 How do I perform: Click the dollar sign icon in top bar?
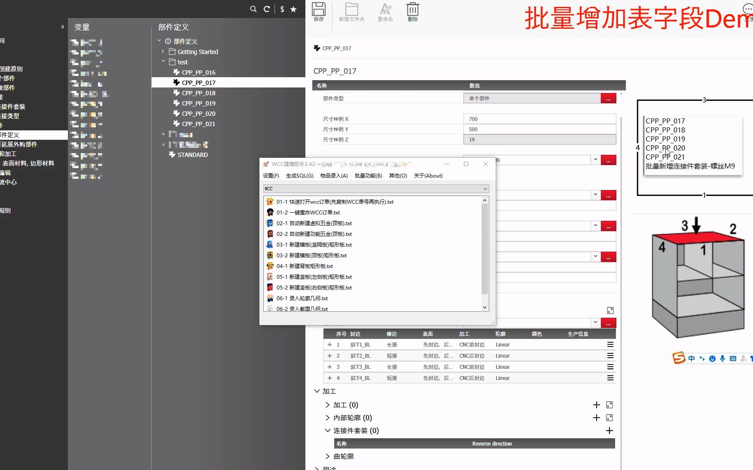(x=282, y=9)
